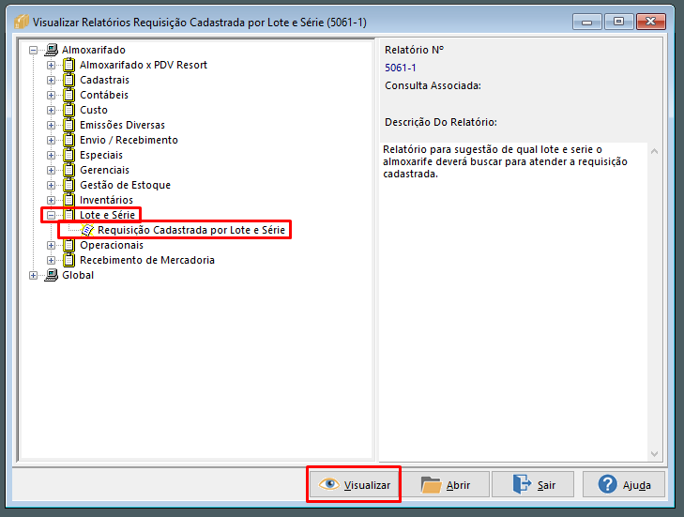Maximize the Visualizar Relatórios window

[x=618, y=22]
